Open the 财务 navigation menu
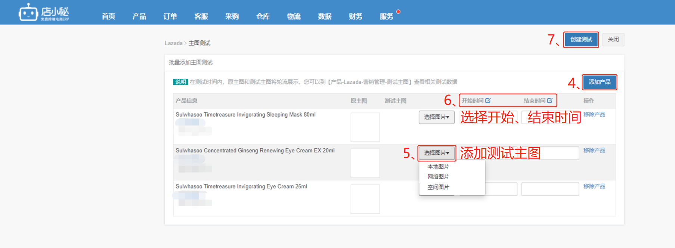Image resolution: width=675 pixels, height=248 pixels. pos(356,16)
